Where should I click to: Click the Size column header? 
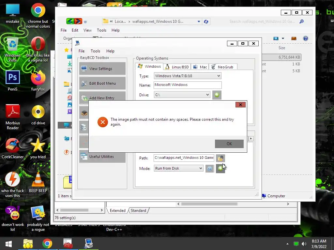point(281,48)
